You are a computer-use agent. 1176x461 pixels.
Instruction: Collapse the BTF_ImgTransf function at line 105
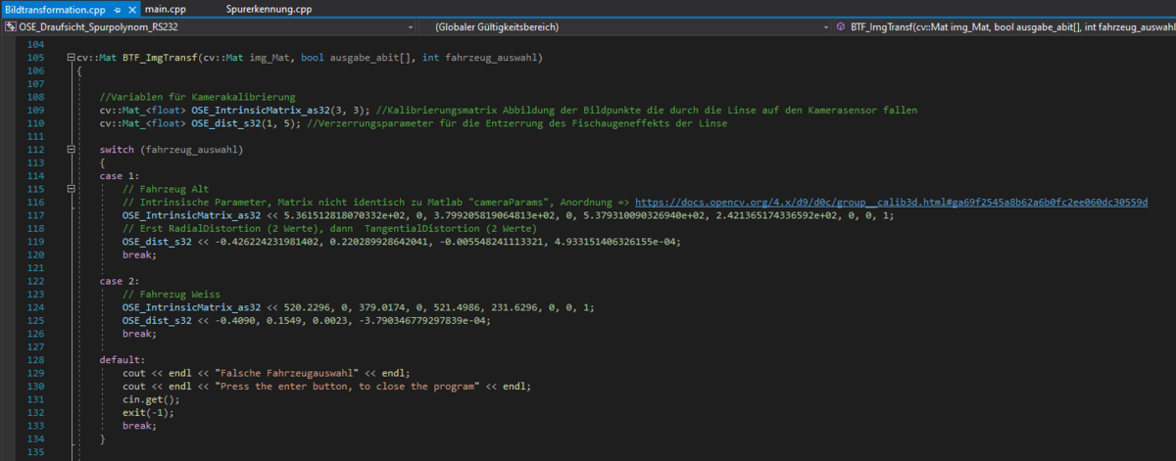pyautogui.click(x=71, y=59)
